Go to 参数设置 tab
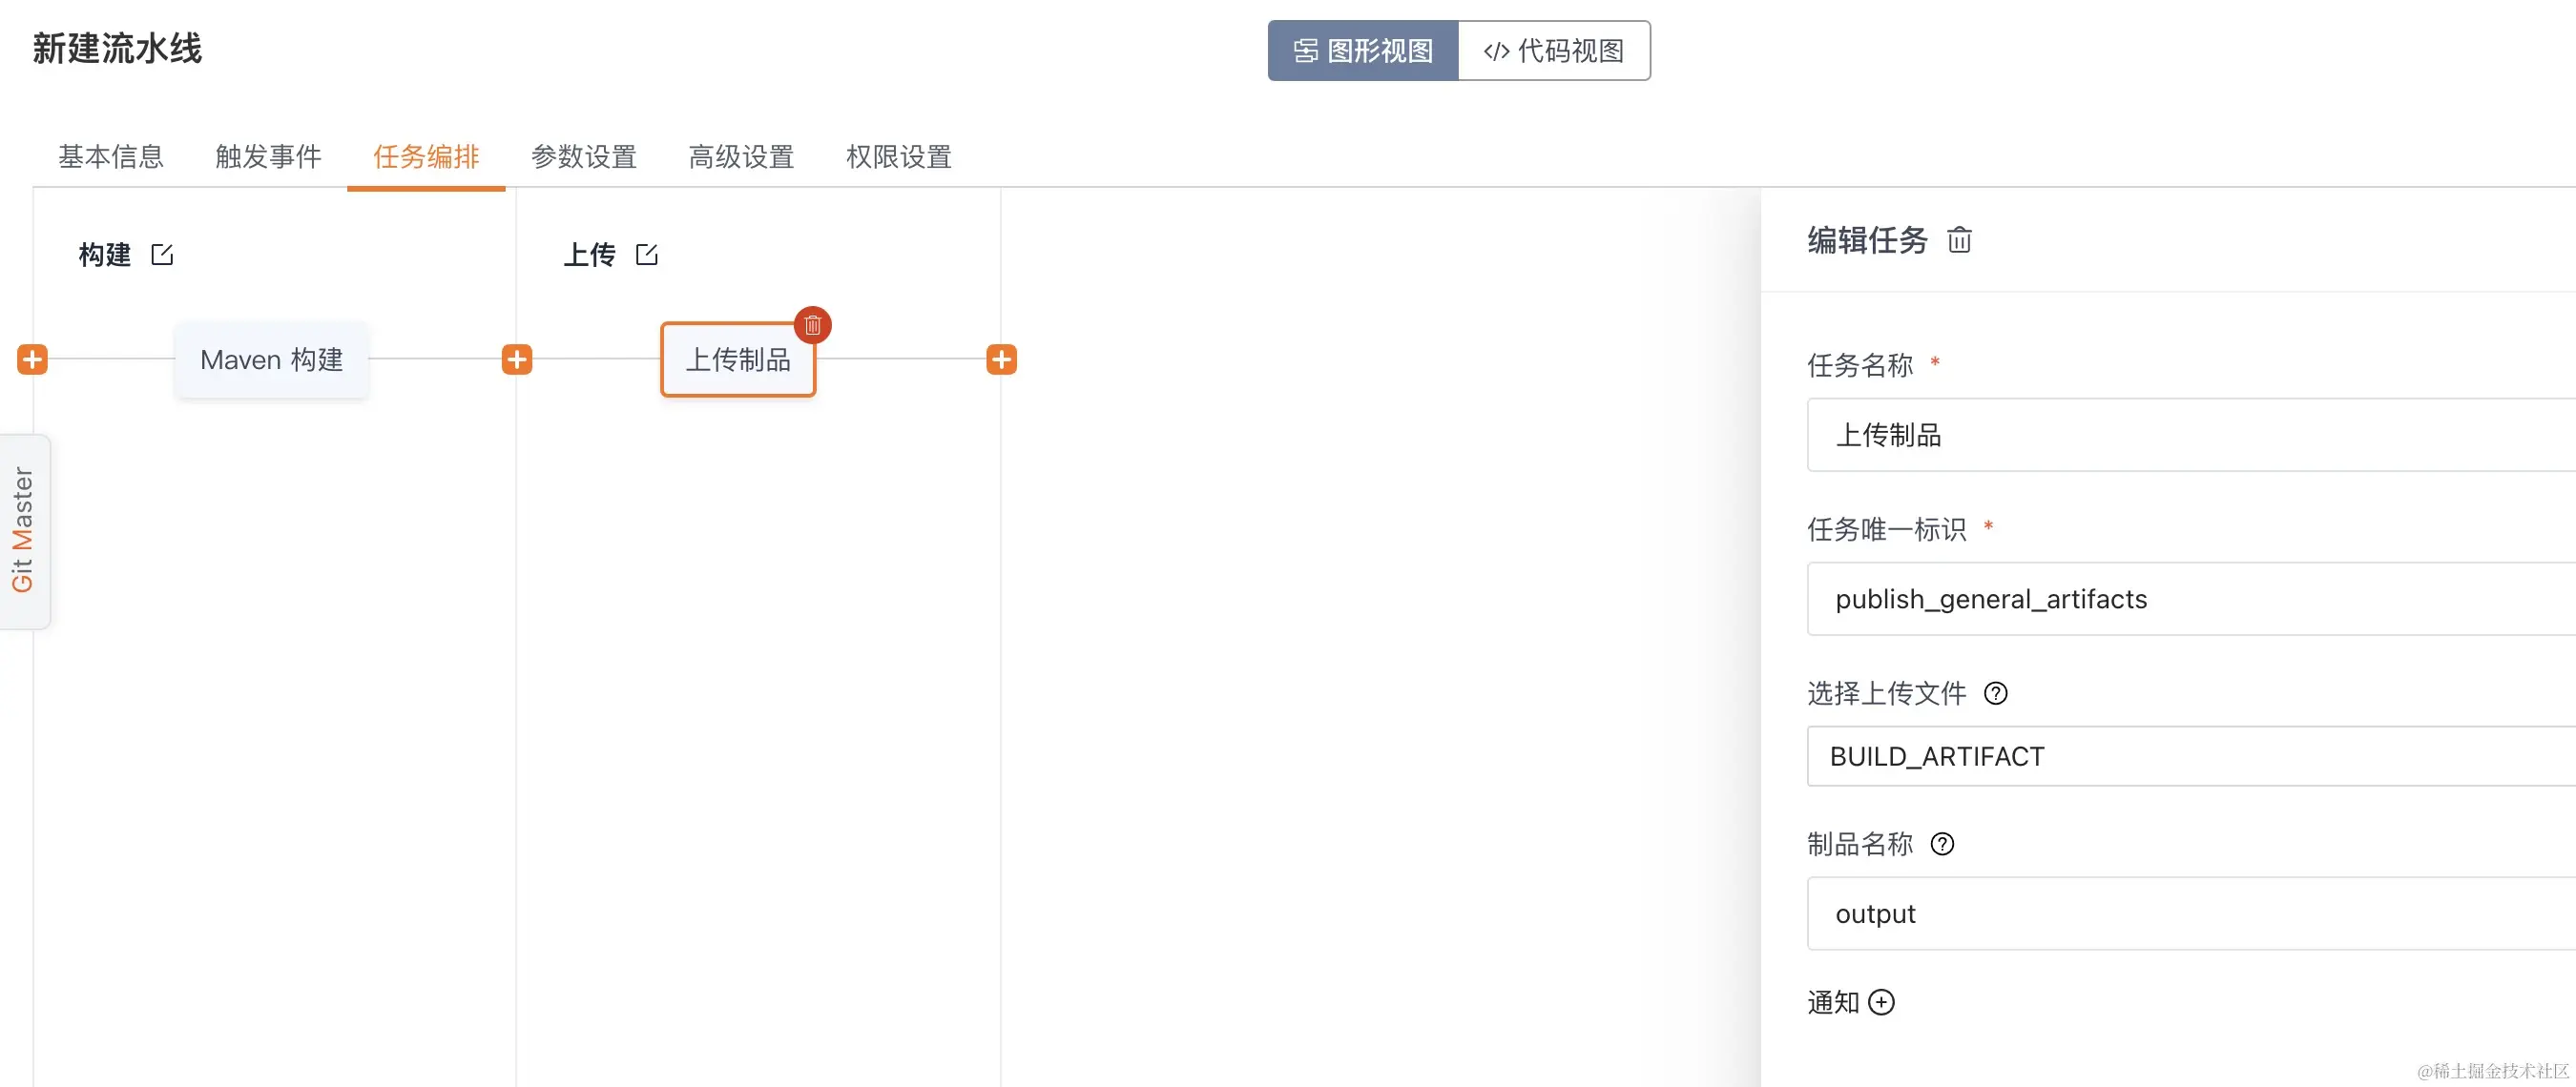The height and width of the screenshot is (1087, 2576). click(x=584, y=157)
